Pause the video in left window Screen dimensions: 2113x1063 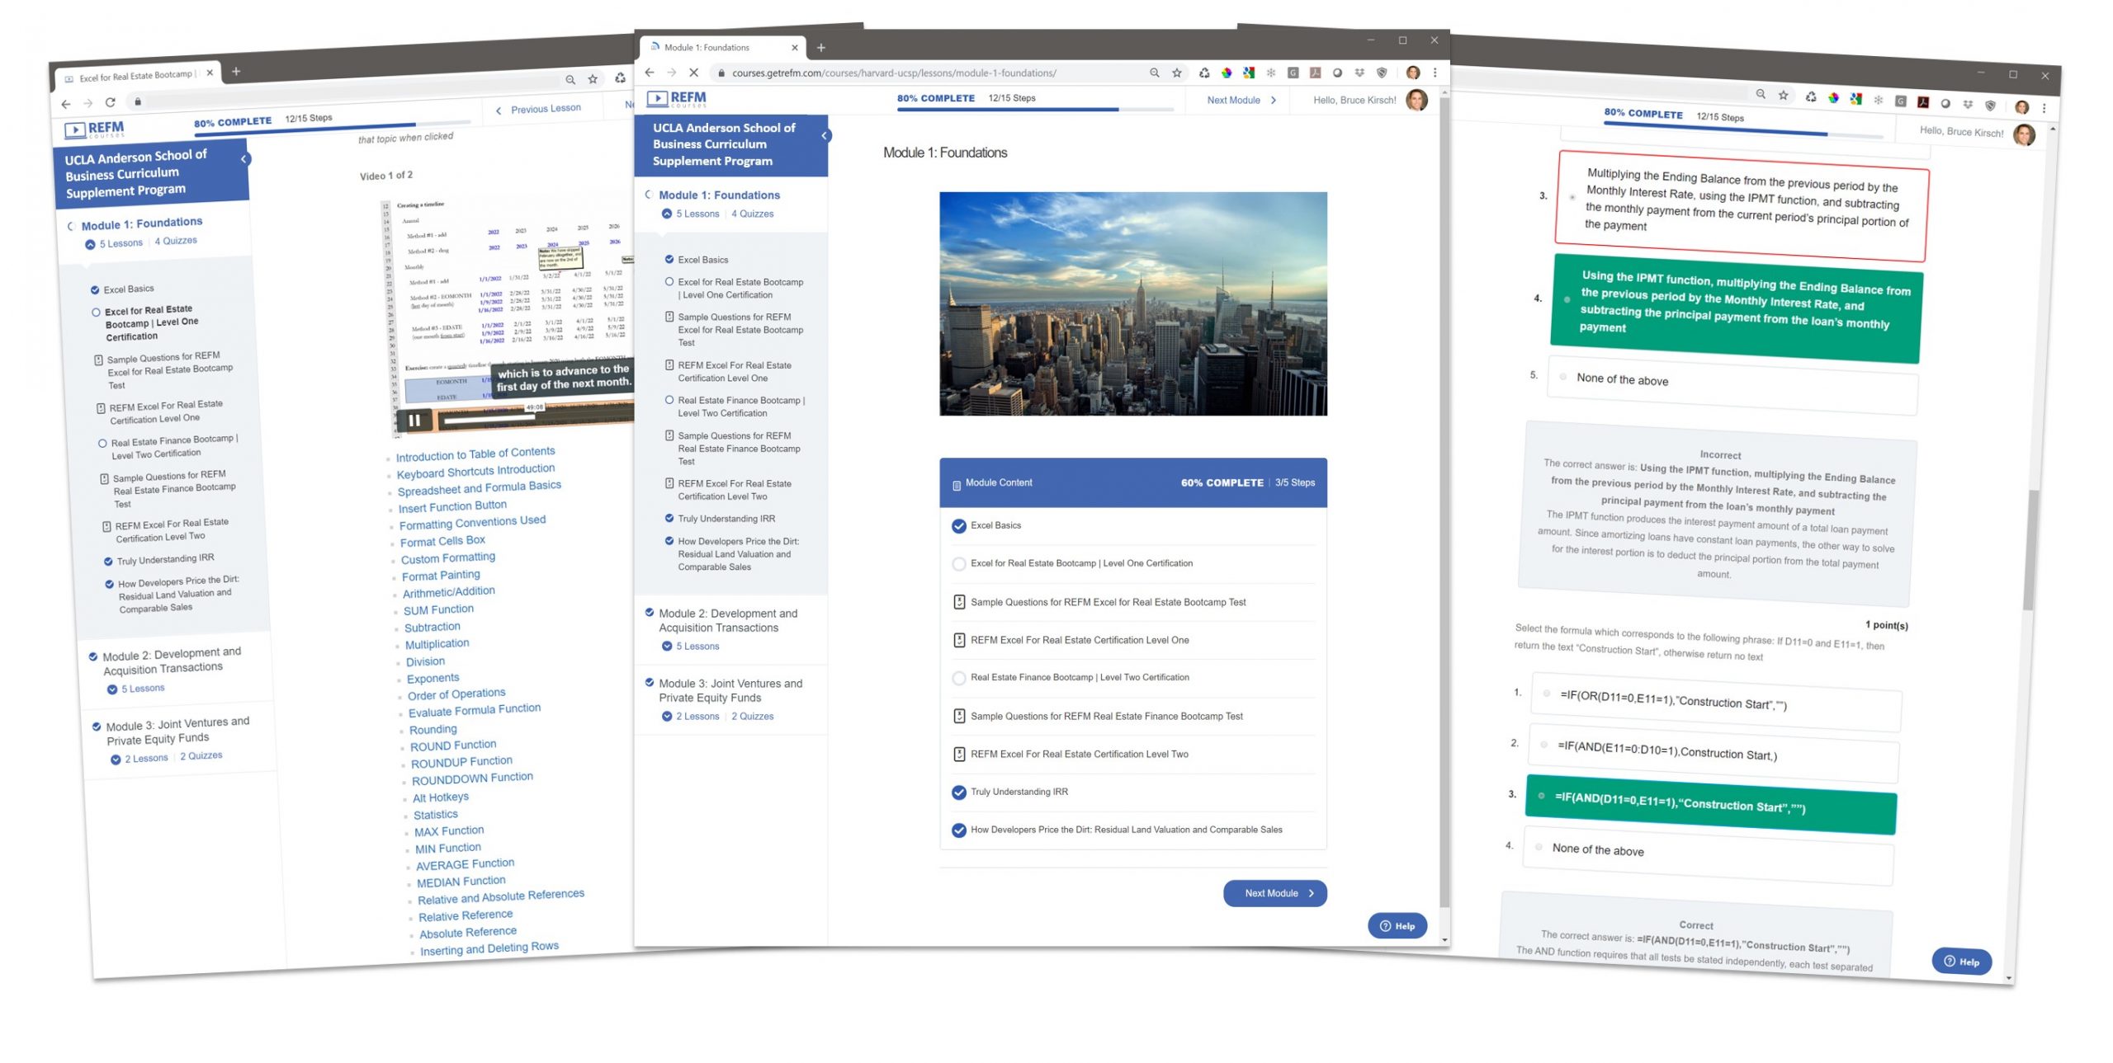(414, 420)
